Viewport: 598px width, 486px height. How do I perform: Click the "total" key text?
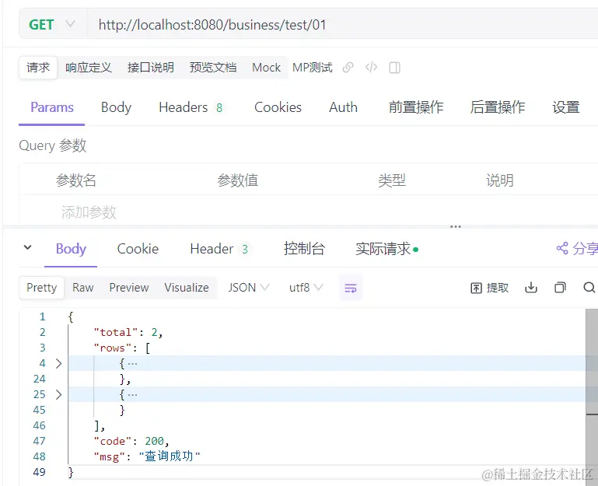coord(116,333)
